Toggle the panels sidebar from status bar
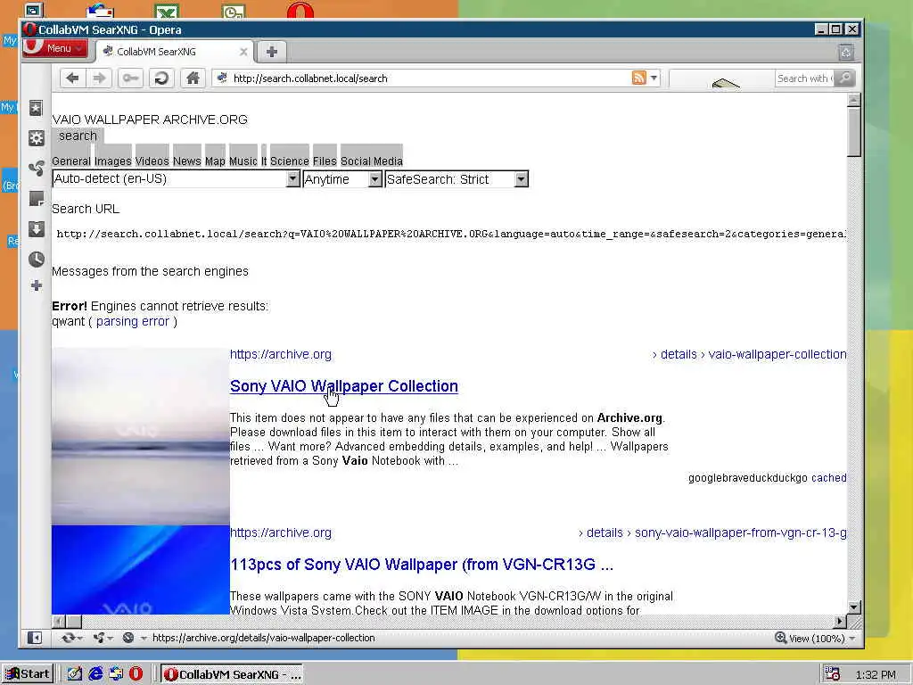 tap(35, 638)
